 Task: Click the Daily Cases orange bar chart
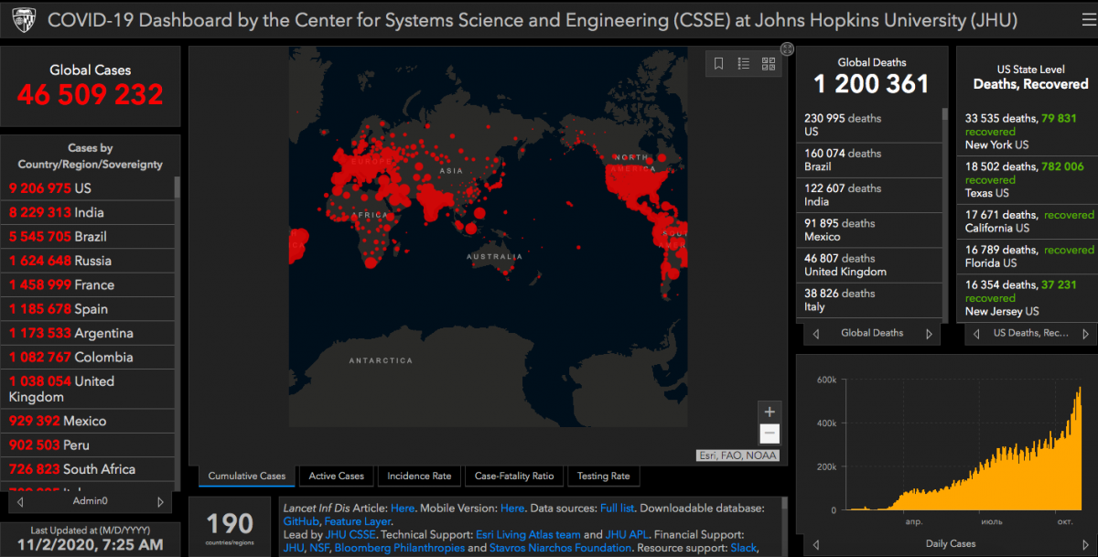coord(965,448)
